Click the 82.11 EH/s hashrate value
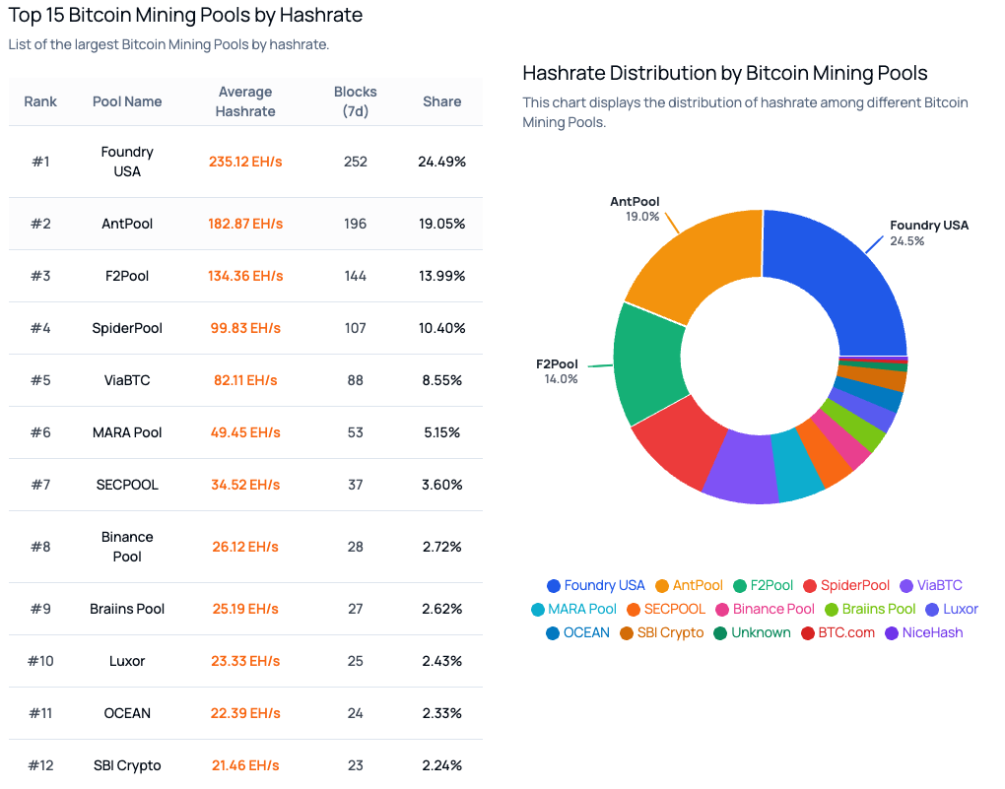This screenshot has width=1005, height=789. click(x=245, y=380)
